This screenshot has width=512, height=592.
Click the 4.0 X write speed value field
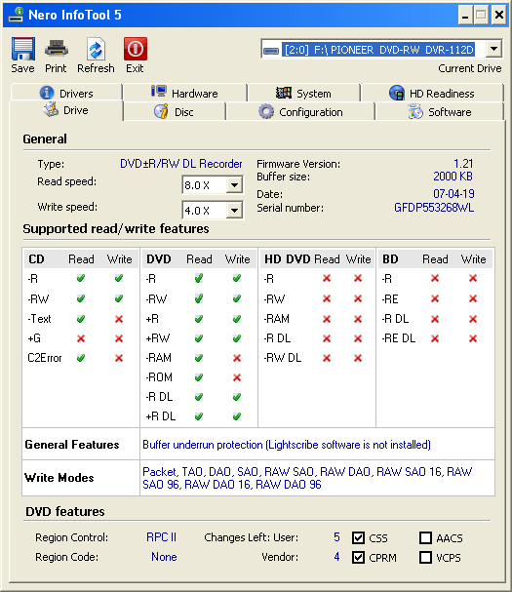pos(204,211)
